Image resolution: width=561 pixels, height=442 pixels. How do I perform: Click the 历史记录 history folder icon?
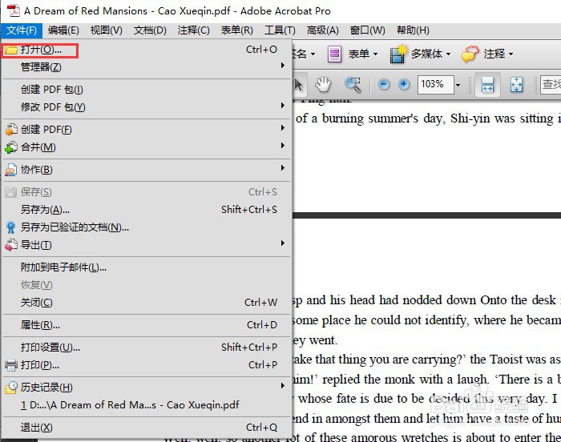10,388
